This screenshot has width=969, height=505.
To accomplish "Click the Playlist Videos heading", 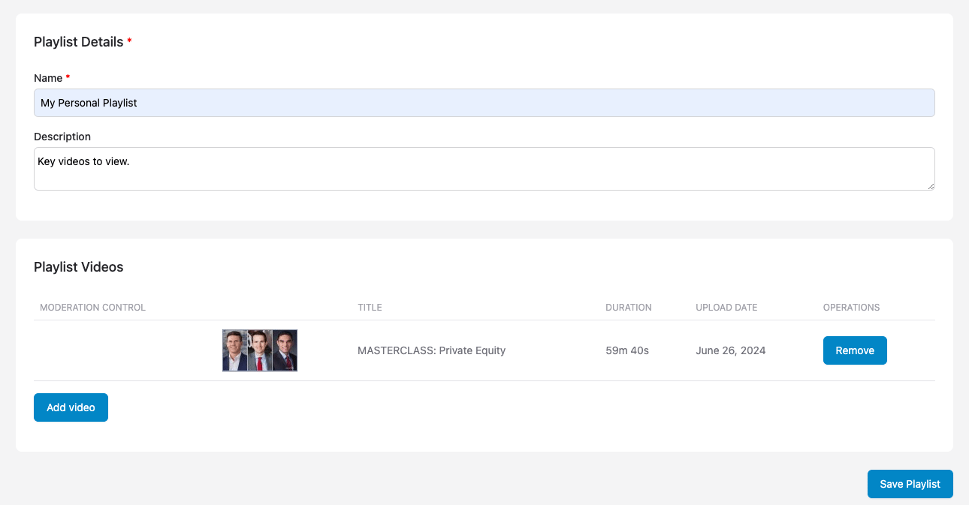I will (78, 267).
